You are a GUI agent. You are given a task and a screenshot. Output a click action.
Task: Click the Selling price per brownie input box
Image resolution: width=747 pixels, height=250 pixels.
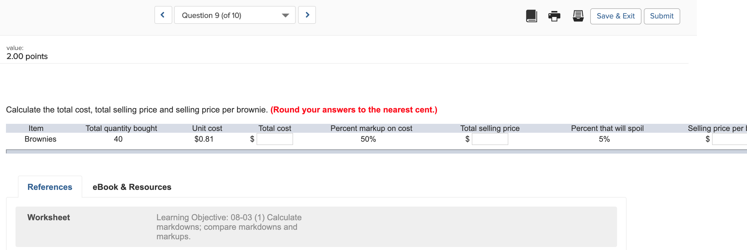(x=731, y=139)
